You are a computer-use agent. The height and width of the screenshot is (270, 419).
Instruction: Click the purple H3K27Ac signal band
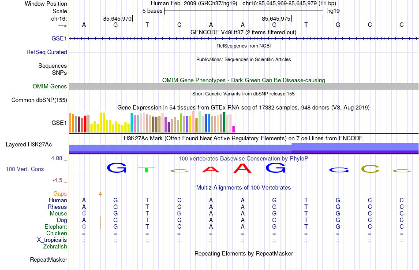pos(244,149)
